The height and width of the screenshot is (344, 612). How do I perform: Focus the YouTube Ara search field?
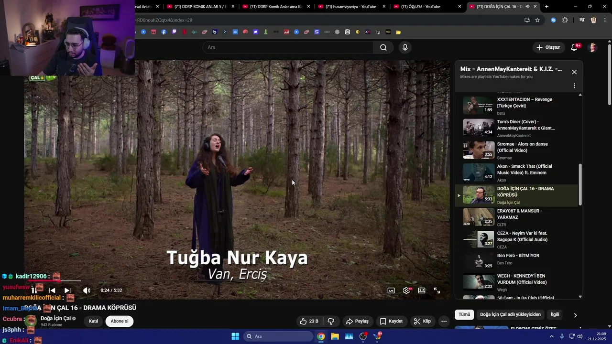click(288, 47)
